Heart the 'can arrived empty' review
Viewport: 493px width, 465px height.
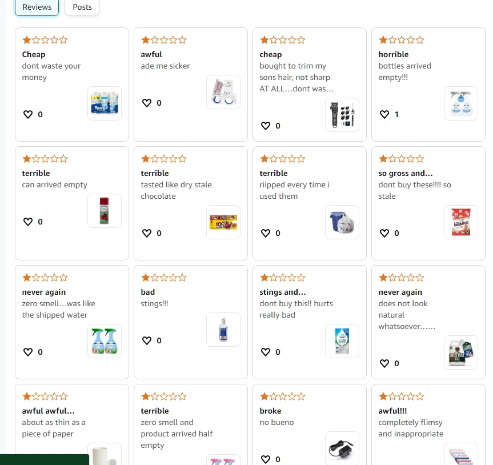coord(28,222)
